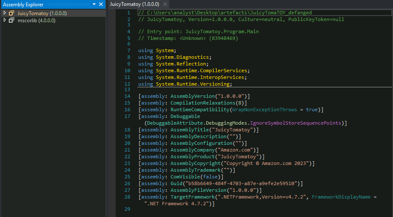Click line number 29 in the gutter
393x217 pixels.
127,209
